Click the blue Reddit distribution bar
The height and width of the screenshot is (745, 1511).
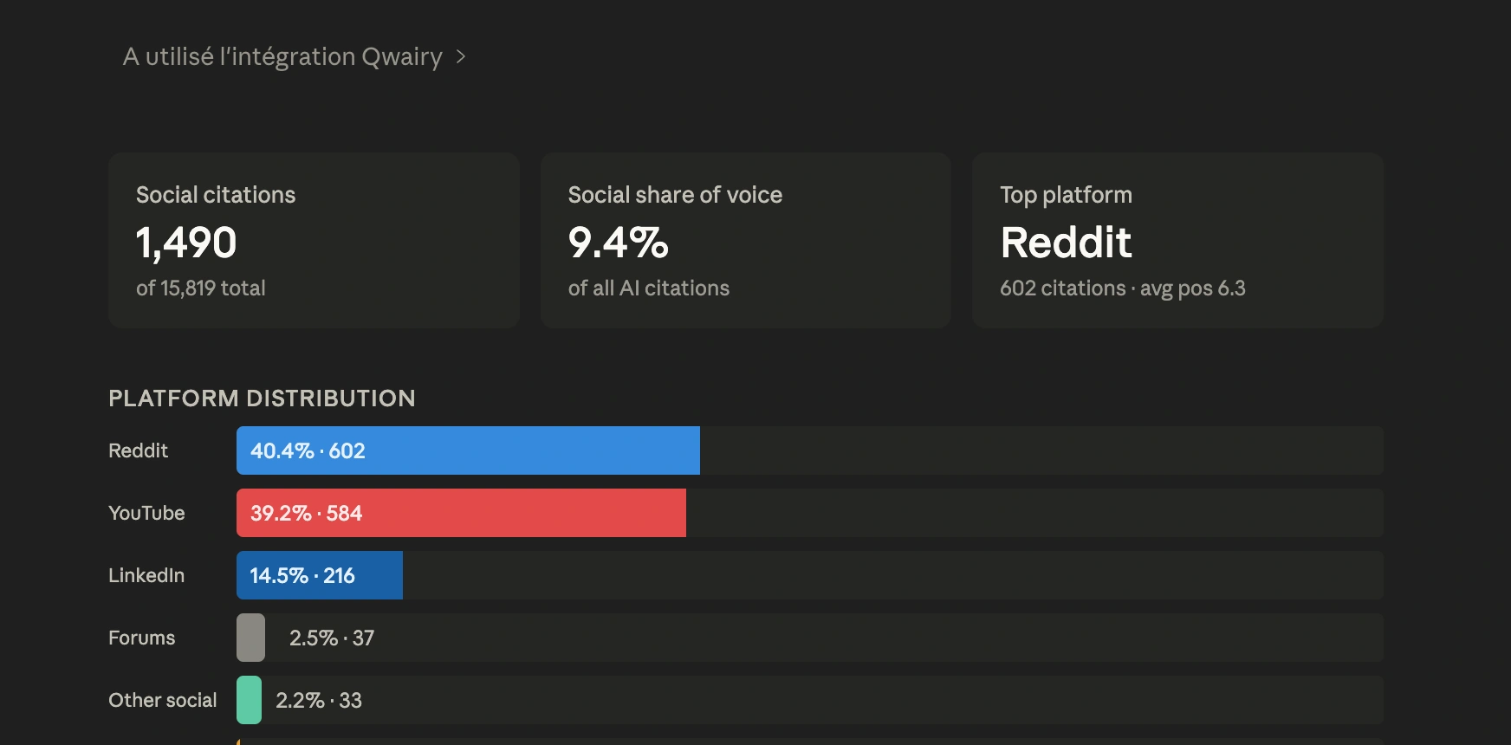(468, 450)
